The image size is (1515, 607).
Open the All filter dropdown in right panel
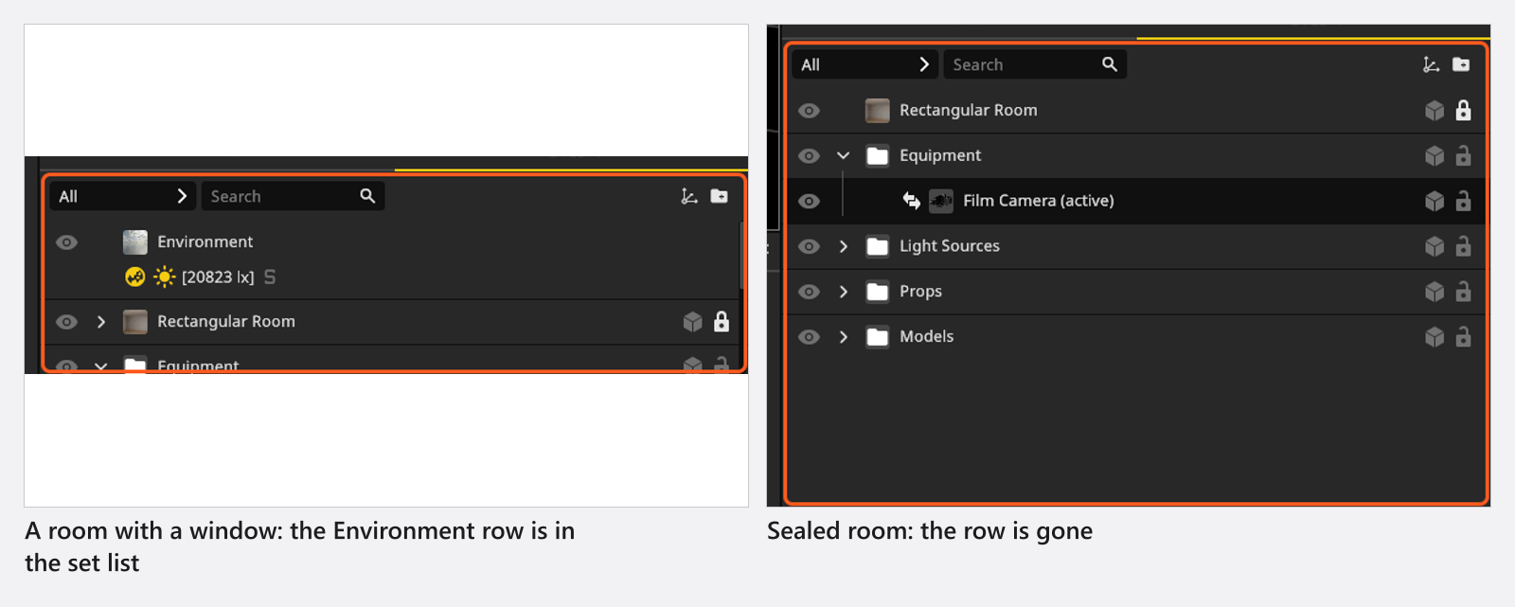[864, 64]
